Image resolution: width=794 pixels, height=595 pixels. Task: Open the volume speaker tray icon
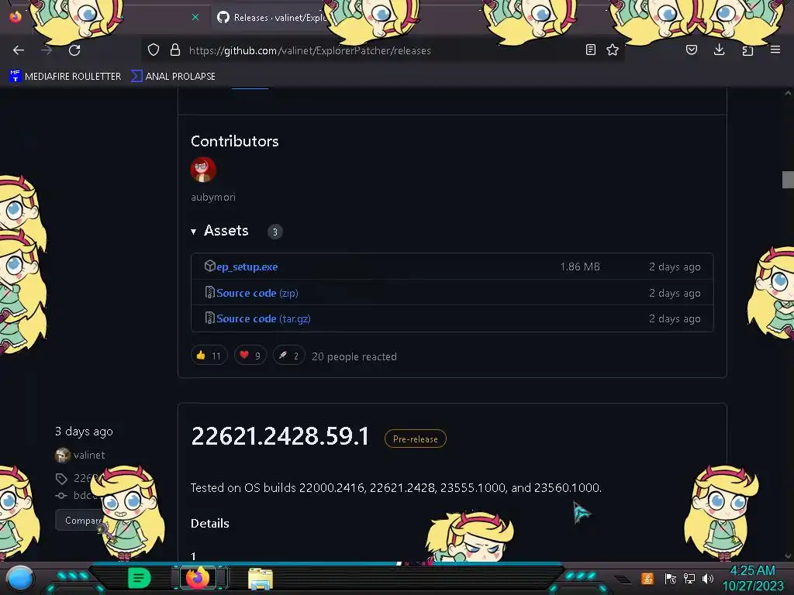click(x=708, y=578)
